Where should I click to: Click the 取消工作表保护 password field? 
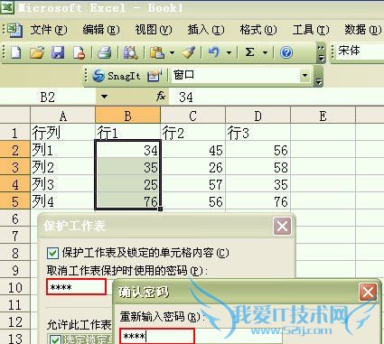[x=77, y=287]
